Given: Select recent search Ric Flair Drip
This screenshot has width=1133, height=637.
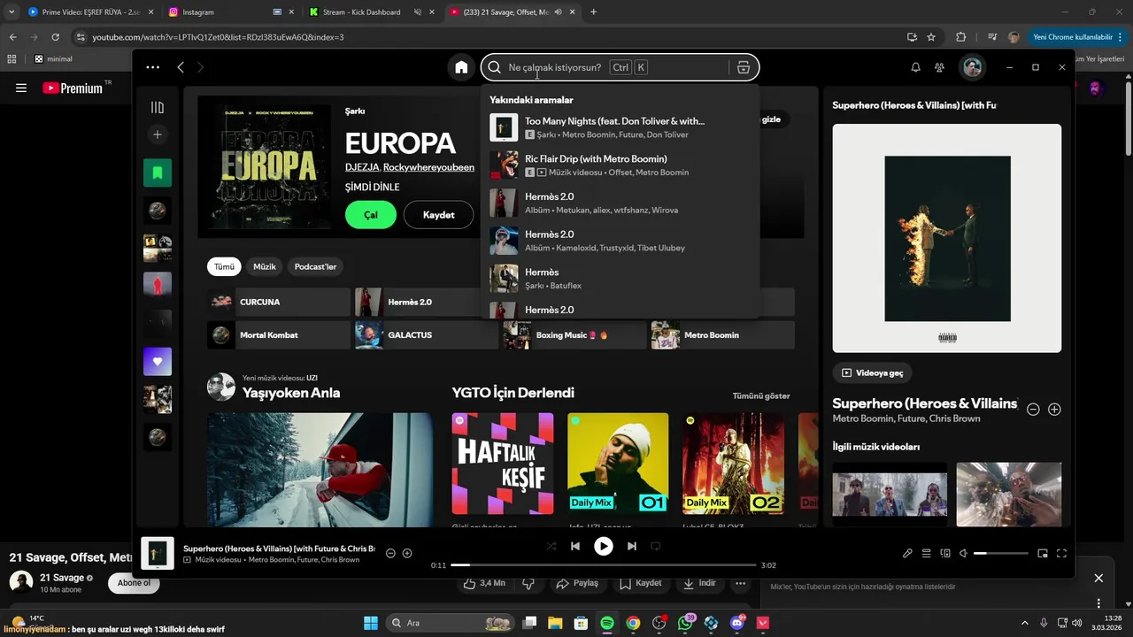Looking at the screenshot, I should pyautogui.click(x=620, y=165).
